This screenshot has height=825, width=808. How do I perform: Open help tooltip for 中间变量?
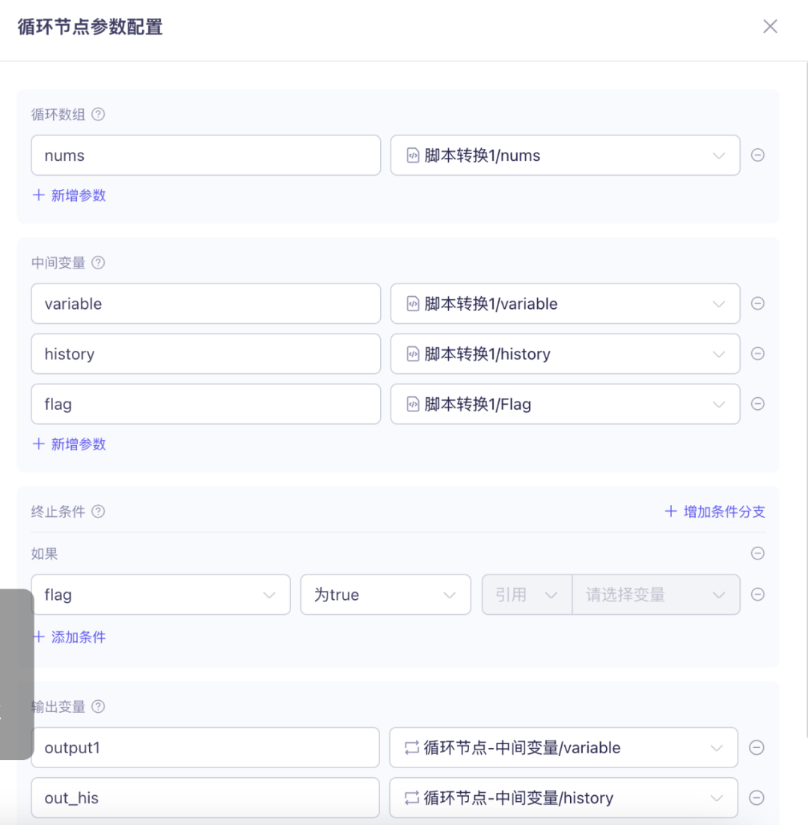(x=97, y=263)
